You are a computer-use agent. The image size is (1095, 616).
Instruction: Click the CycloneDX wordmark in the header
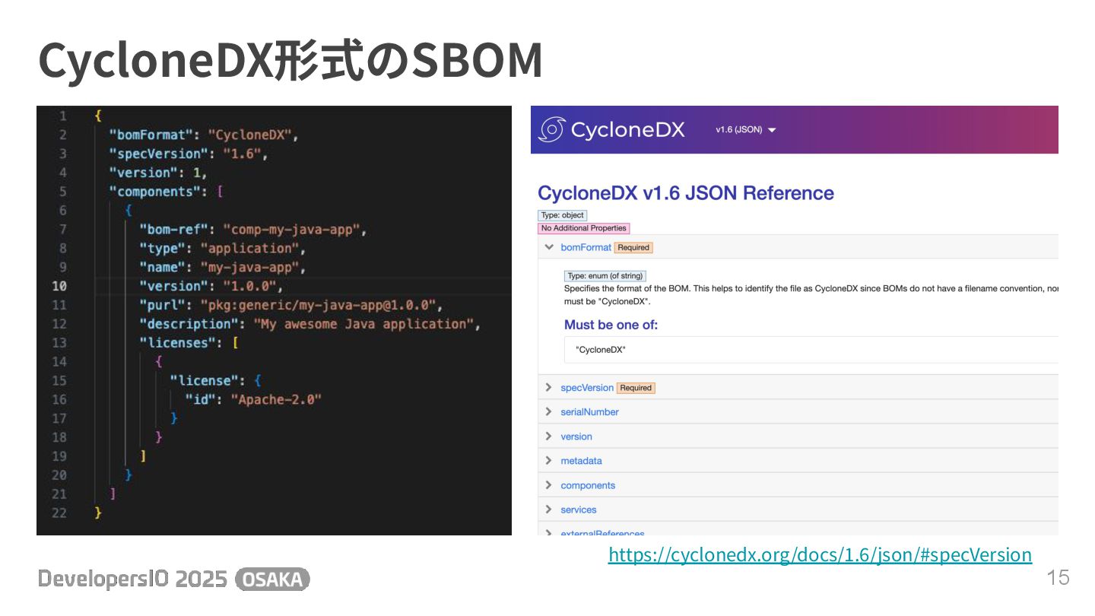(627, 130)
